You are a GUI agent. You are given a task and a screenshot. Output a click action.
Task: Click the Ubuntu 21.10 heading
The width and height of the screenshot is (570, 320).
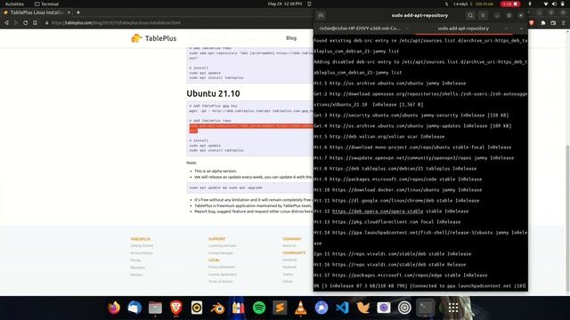pyautogui.click(x=213, y=93)
